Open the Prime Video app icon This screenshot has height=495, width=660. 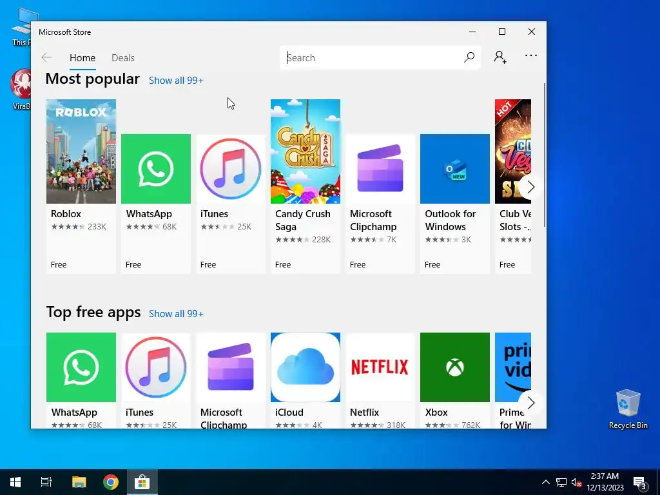[512, 367]
